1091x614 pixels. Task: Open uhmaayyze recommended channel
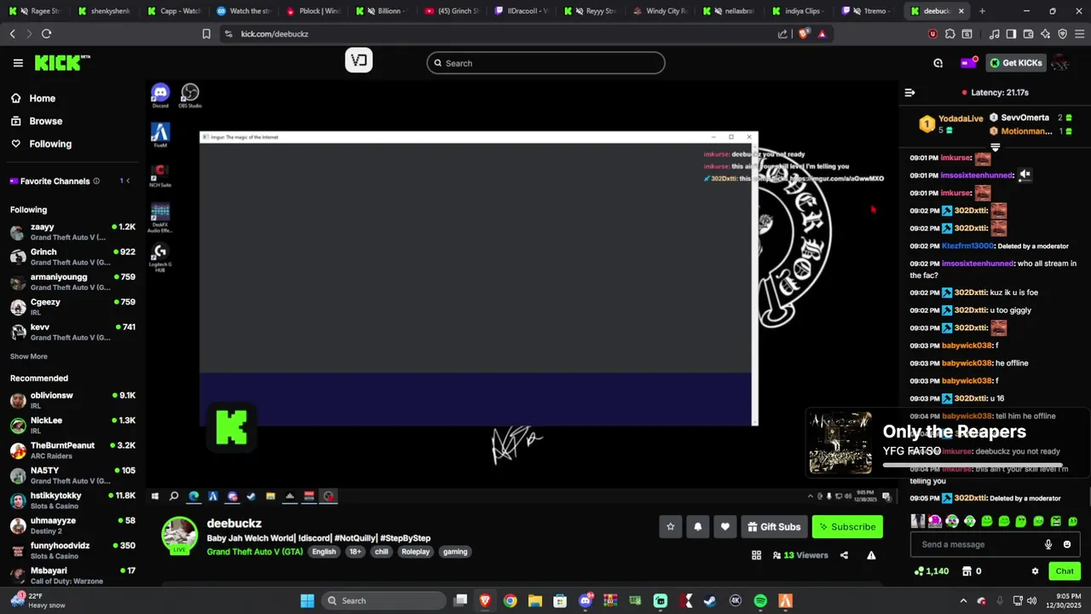(72, 525)
